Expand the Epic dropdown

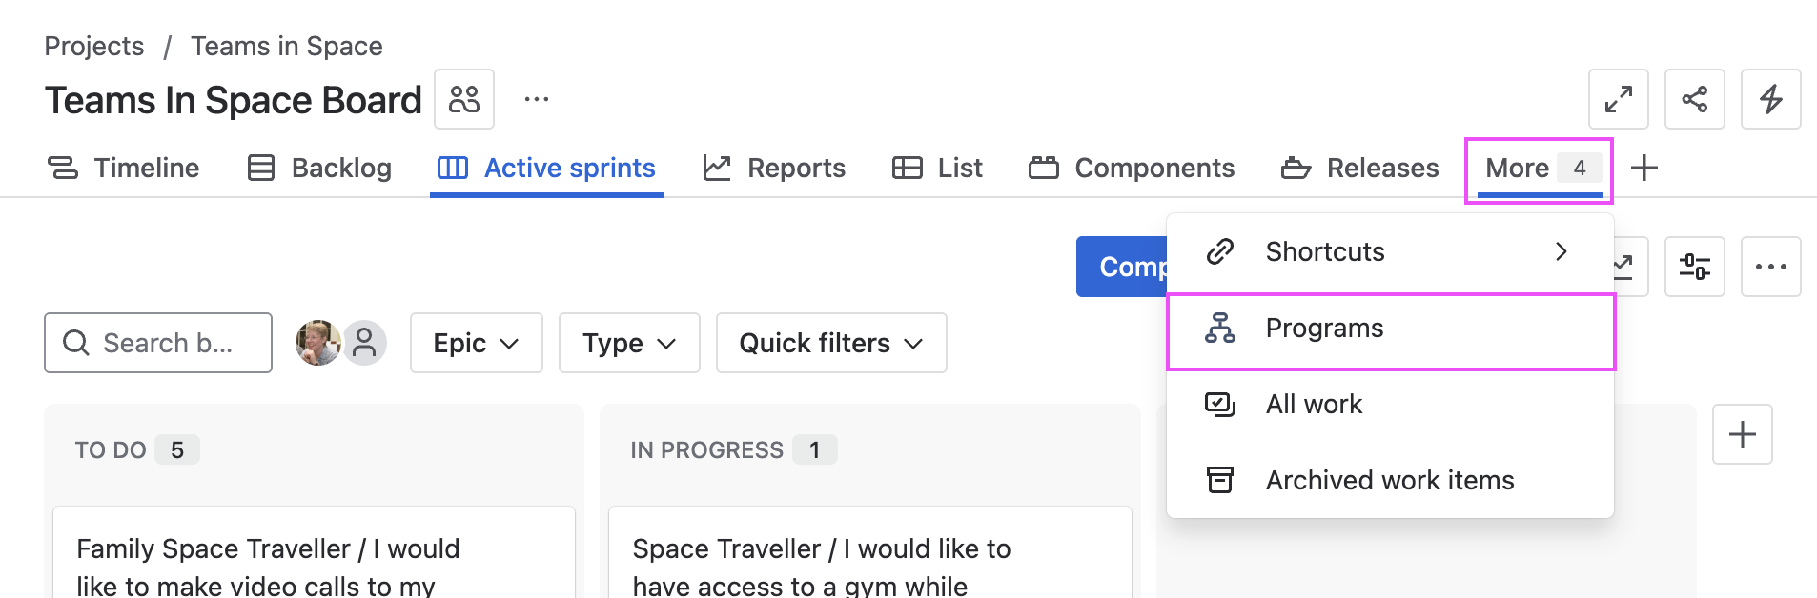pyautogui.click(x=476, y=343)
